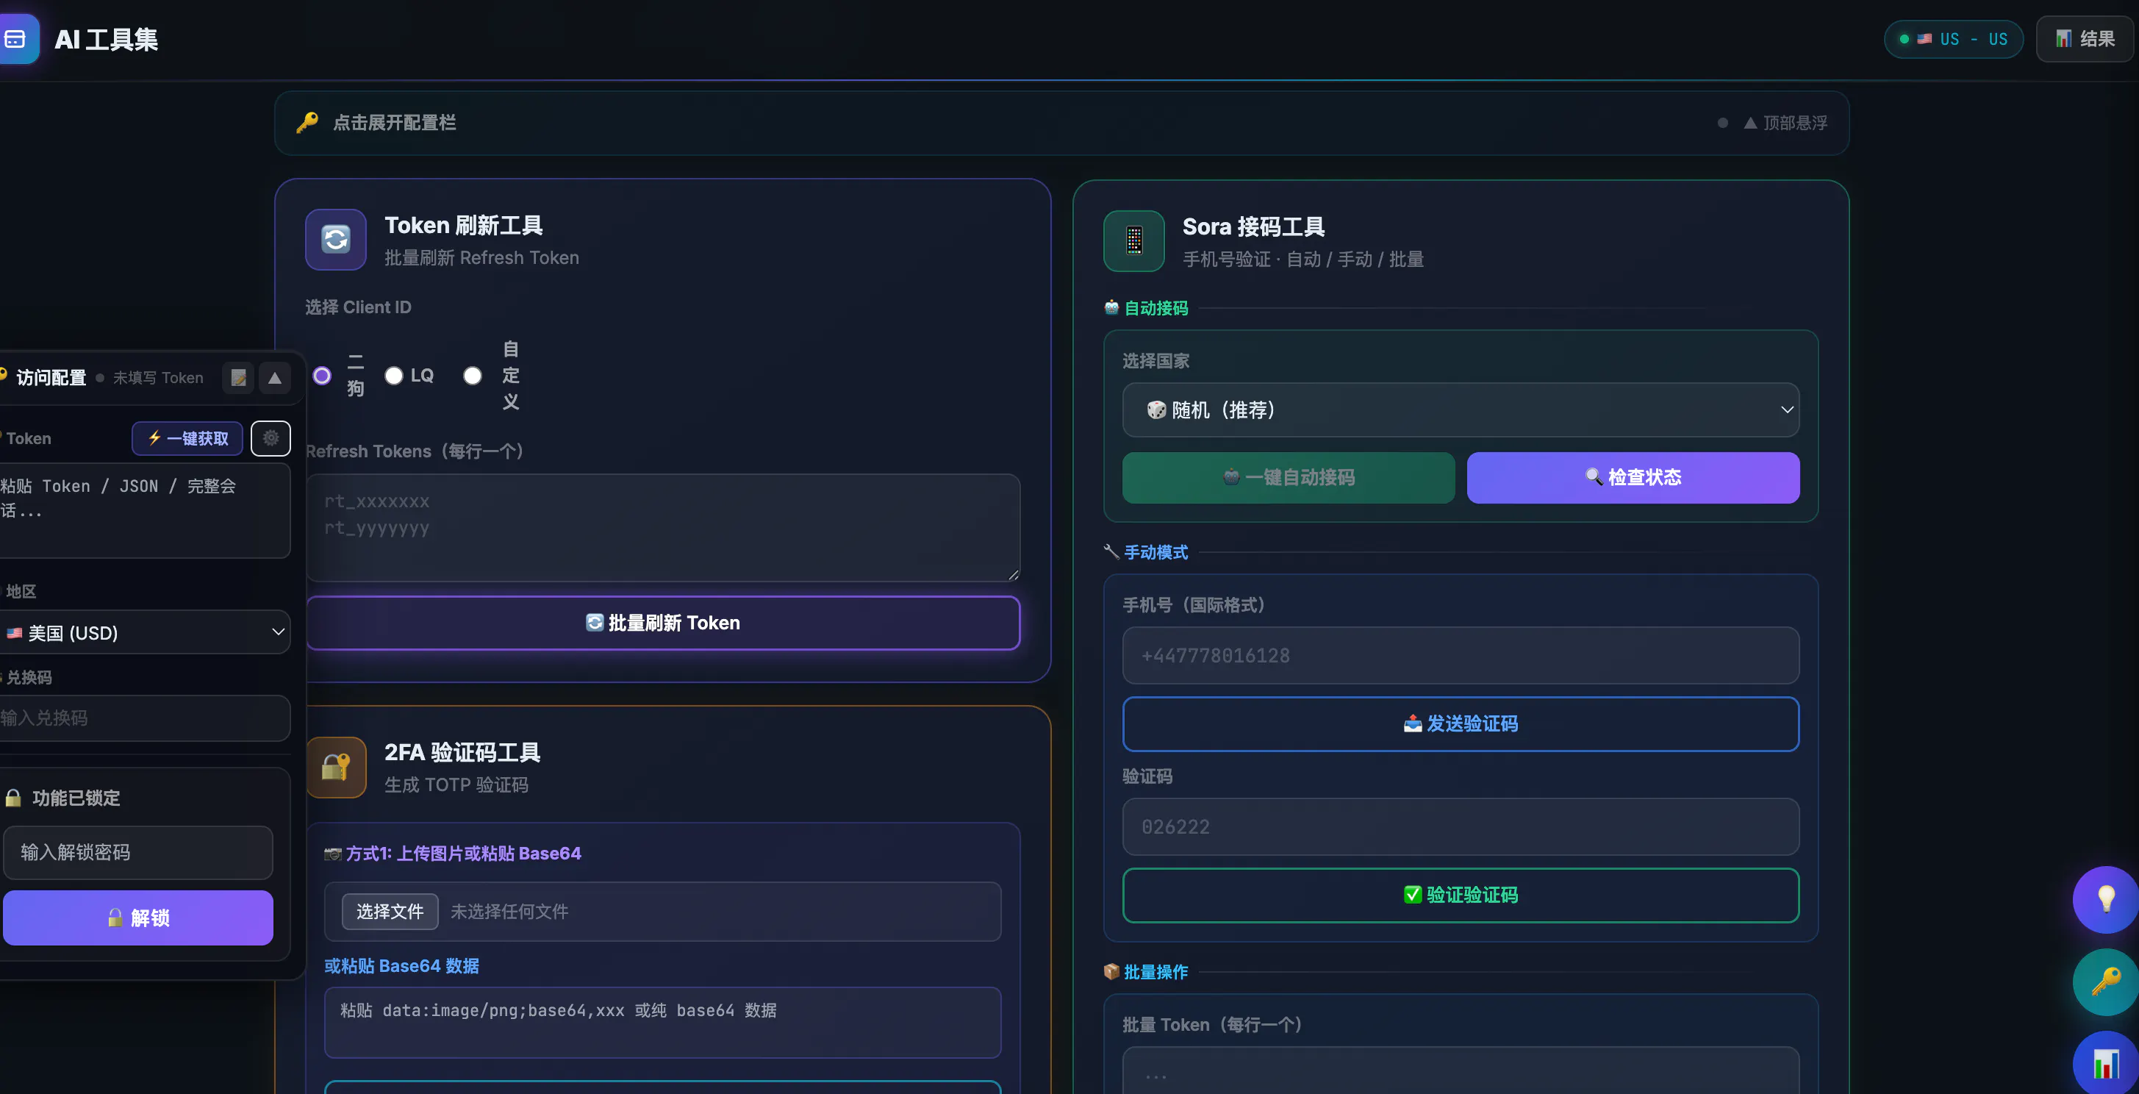This screenshot has height=1094, width=2139.
Task: Click the 发送验证码 button
Action: [1461, 723]
